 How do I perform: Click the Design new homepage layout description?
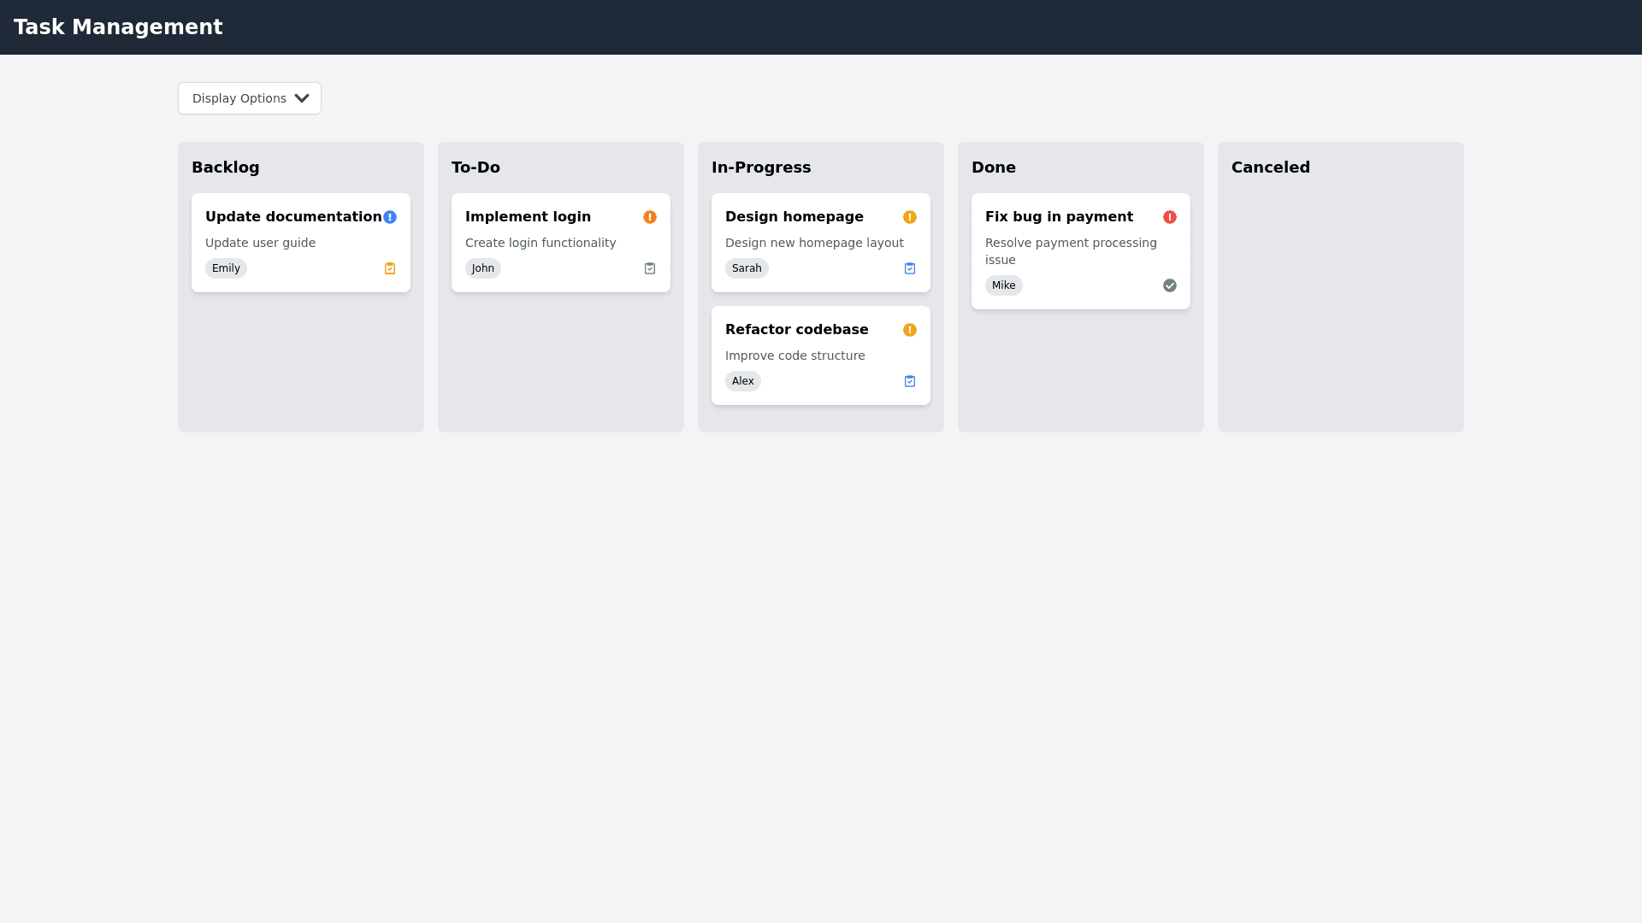click(814, 243)
